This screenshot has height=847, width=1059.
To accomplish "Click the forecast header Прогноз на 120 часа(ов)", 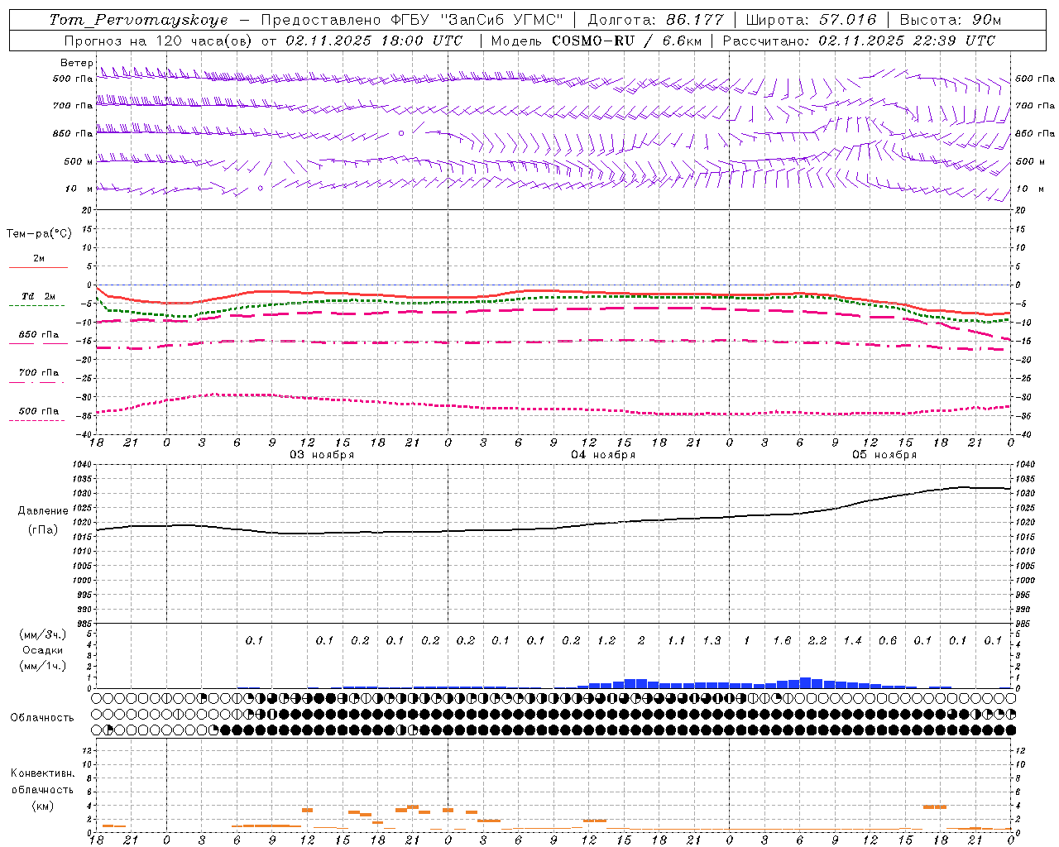I will coord(159,41).
